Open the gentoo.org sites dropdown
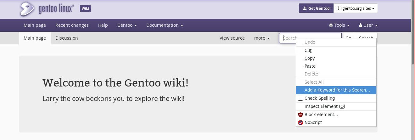Viewport: 415px width, 140px height. 356,8
